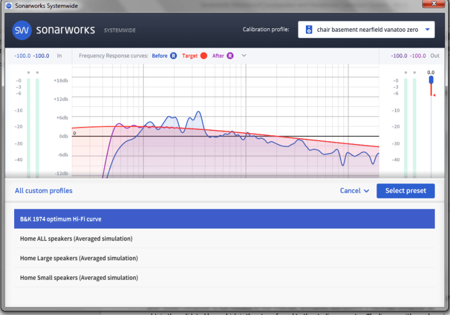Click the left input level meter bar
Viewport: 450px width, 315px height.
[28, 128]
